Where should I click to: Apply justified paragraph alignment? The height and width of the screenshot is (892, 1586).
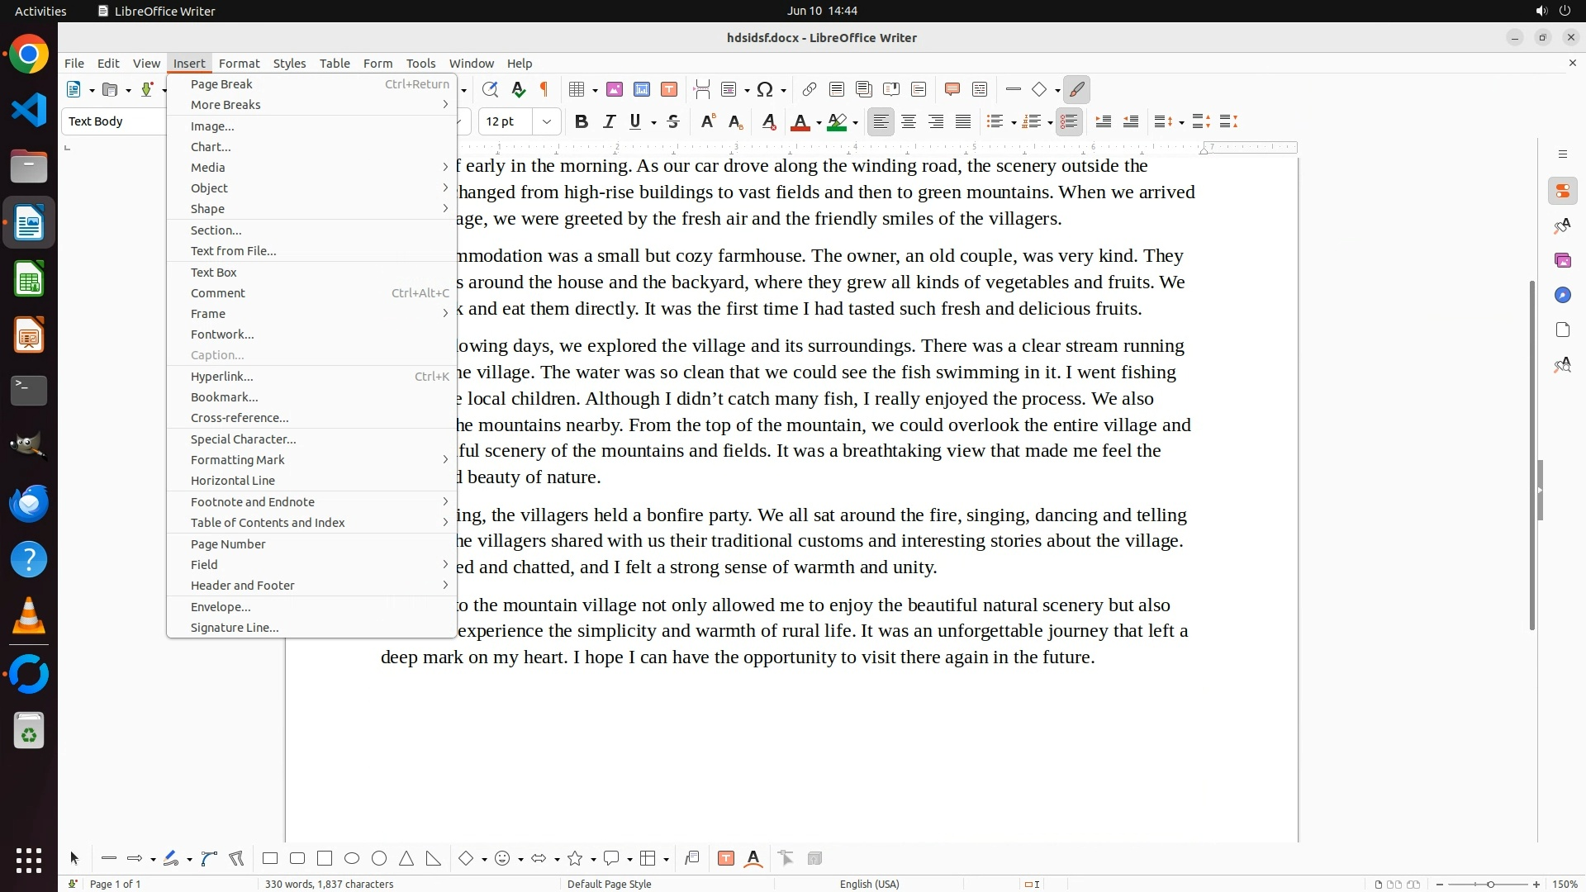[963, 122]
